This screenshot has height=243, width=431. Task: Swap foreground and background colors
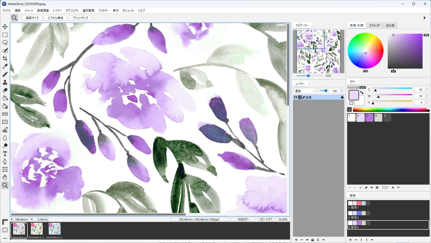[362, 93]
